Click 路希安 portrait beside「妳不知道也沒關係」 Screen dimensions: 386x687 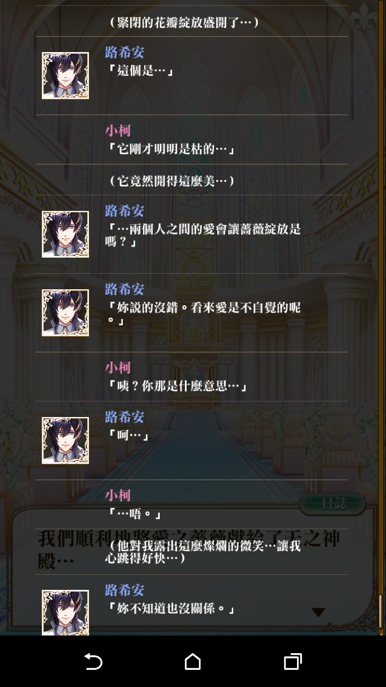(65, 612)
